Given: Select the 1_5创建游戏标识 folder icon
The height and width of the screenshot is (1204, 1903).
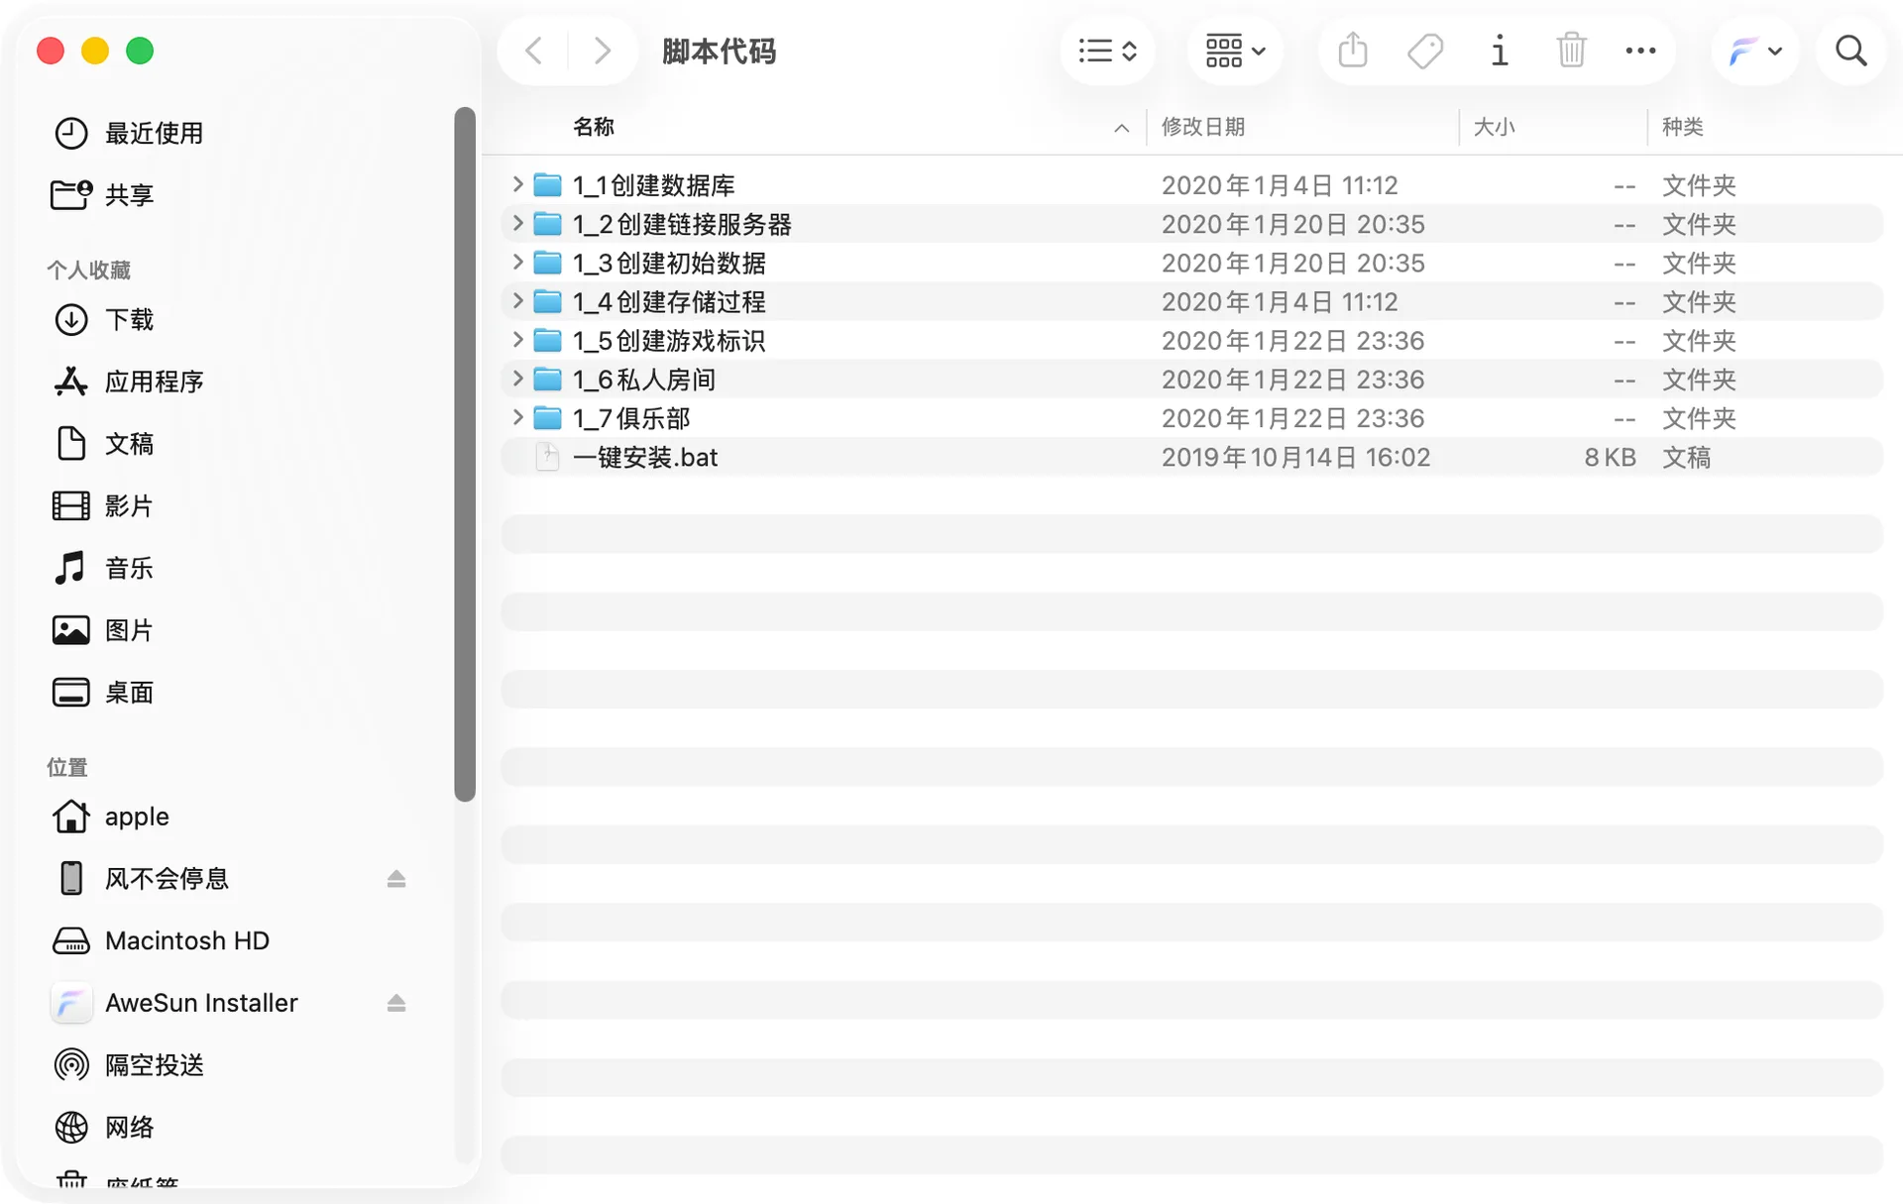Looking at the screenshot, I should (547, 341).
